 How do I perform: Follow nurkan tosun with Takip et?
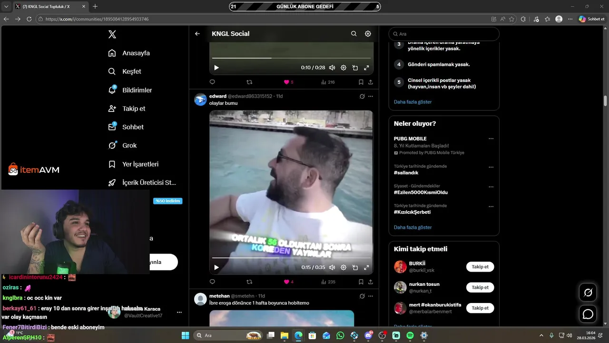[x=480, y=287]
